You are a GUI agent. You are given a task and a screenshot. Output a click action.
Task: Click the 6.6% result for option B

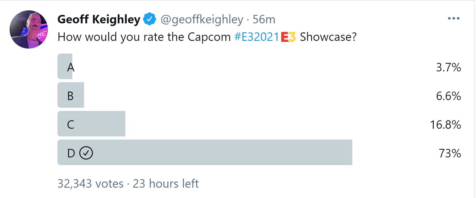click(448, 96)
